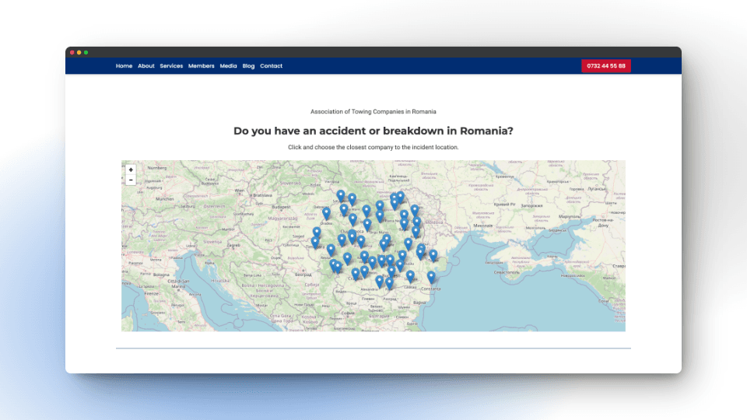The image size is (747, 420).
Task: Click the easternmost marker near the Danube Delta
Action: pos(433,254)
